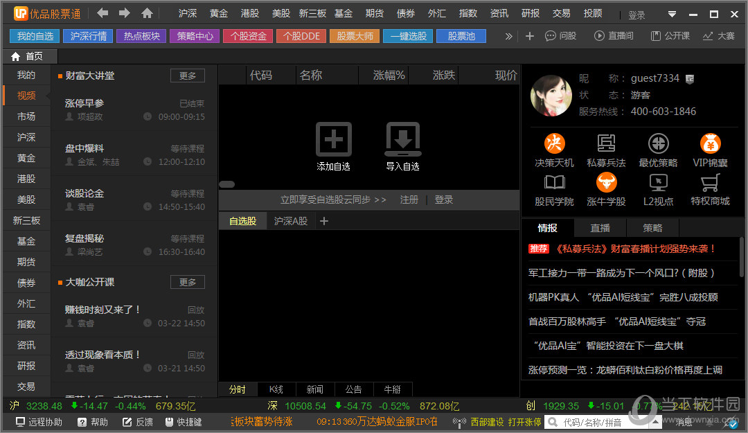Click 一键选股 toolbar button
Image resolution: width=748 pixels, height=433 pixels.
(x=409, y=36)
